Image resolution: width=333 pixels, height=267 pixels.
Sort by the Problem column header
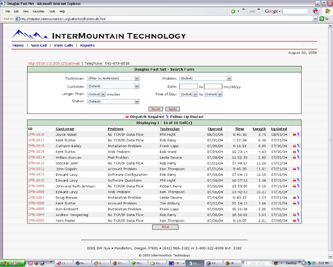point(116,129)
